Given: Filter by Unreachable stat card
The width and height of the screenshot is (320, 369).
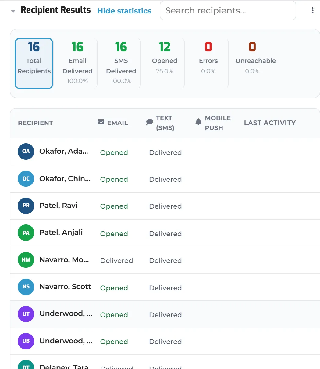Looking at the screenshot, I should pos(255,63).
